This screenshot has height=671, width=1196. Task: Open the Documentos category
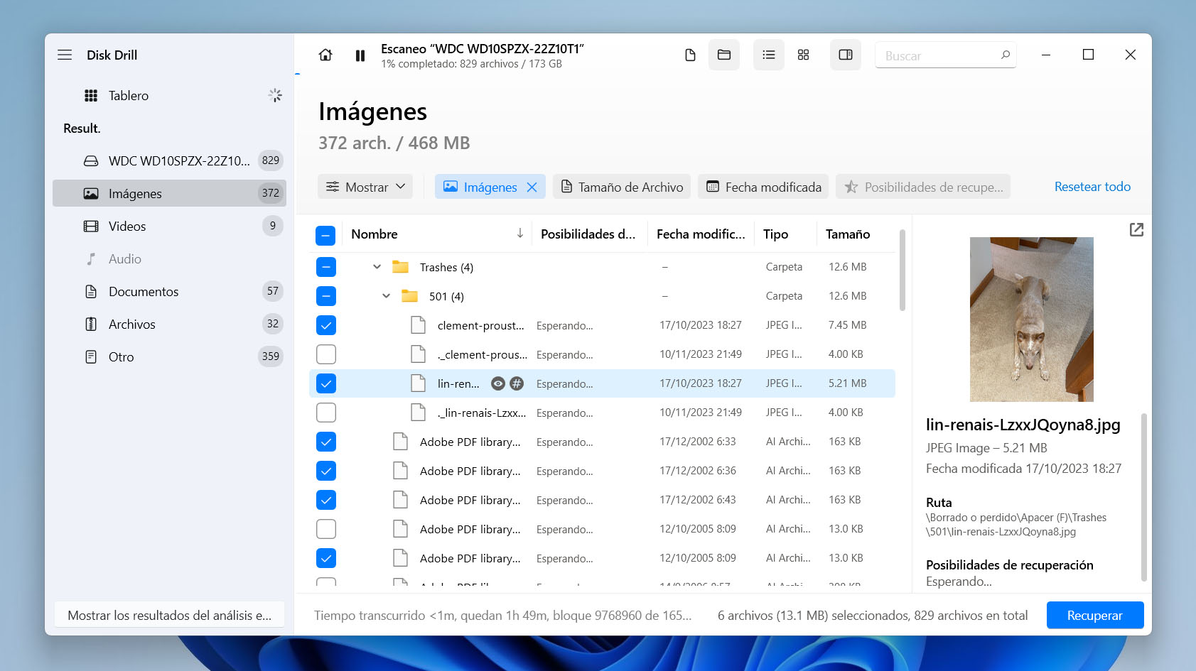(x=169, y=291)
